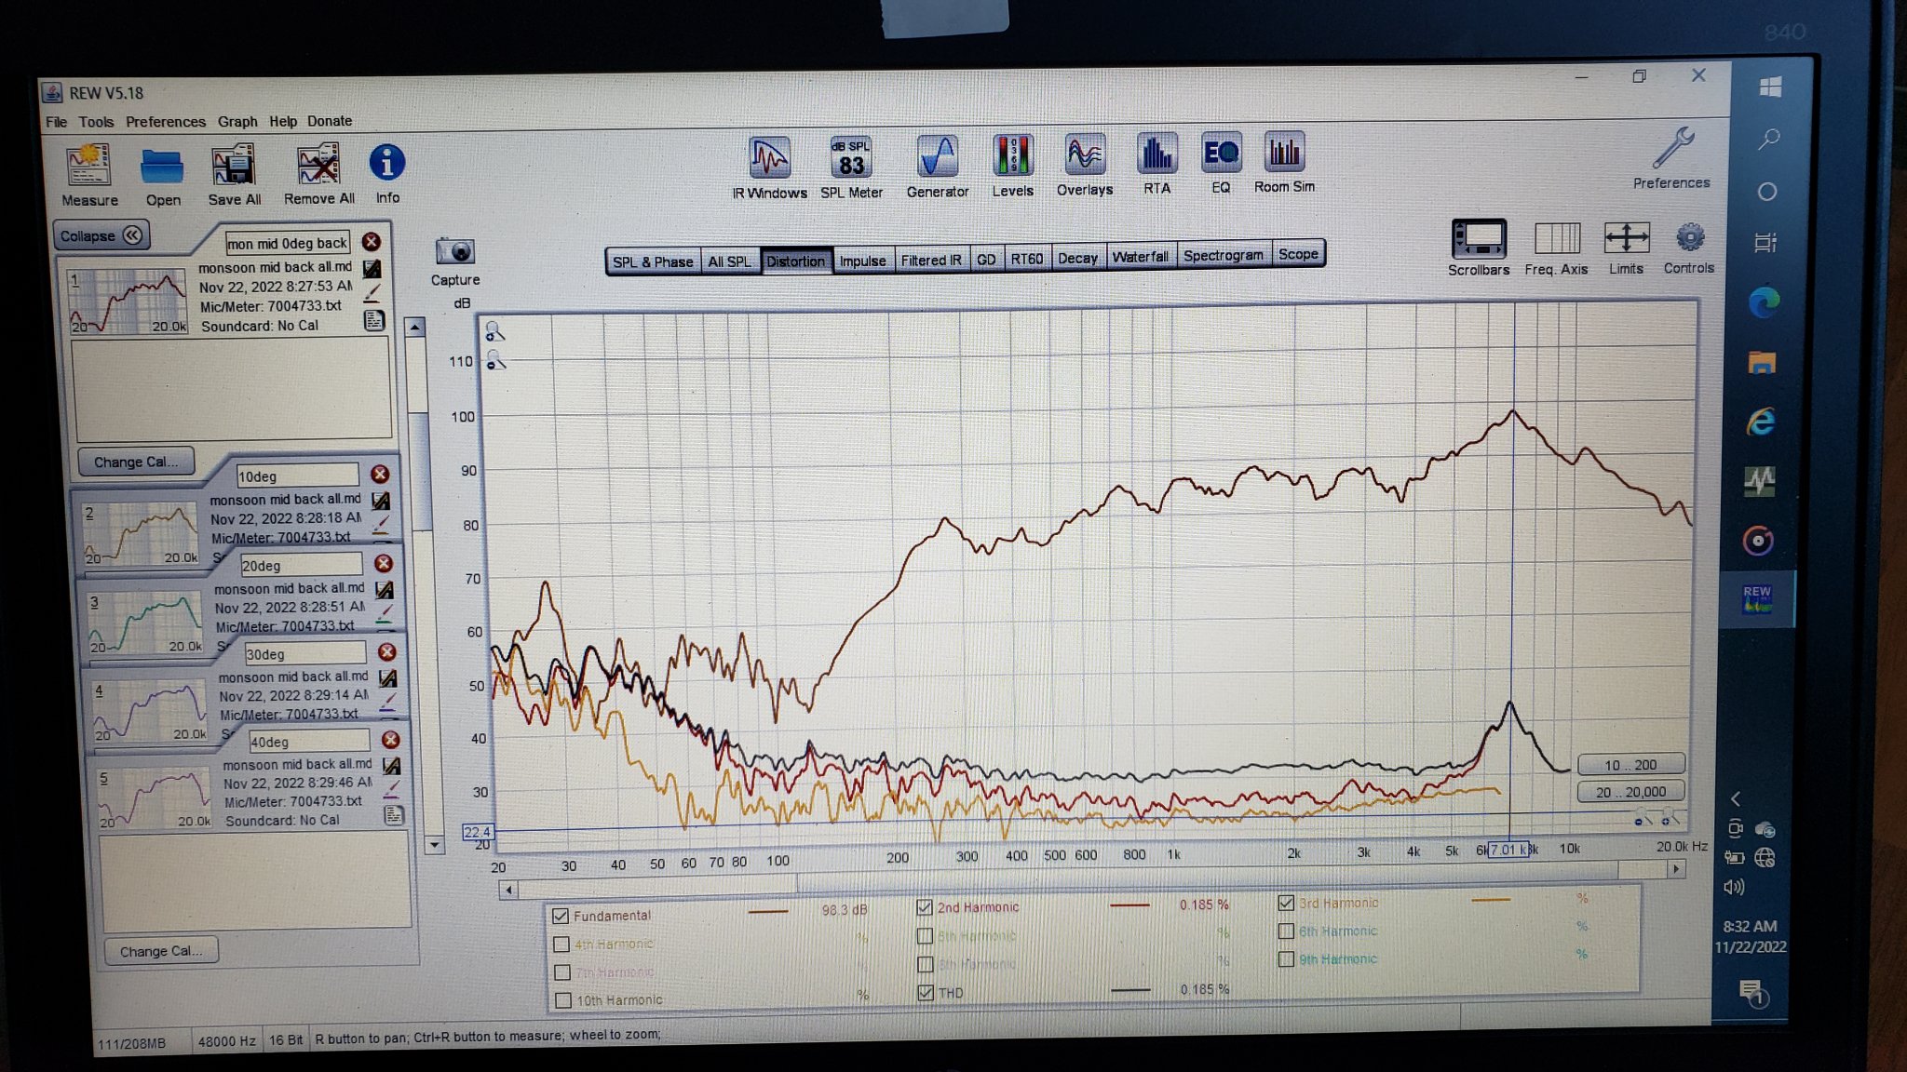Click graph horizontal scroll right arrow
This screenshot has height=1072, width=1907.
[1676, 868]
